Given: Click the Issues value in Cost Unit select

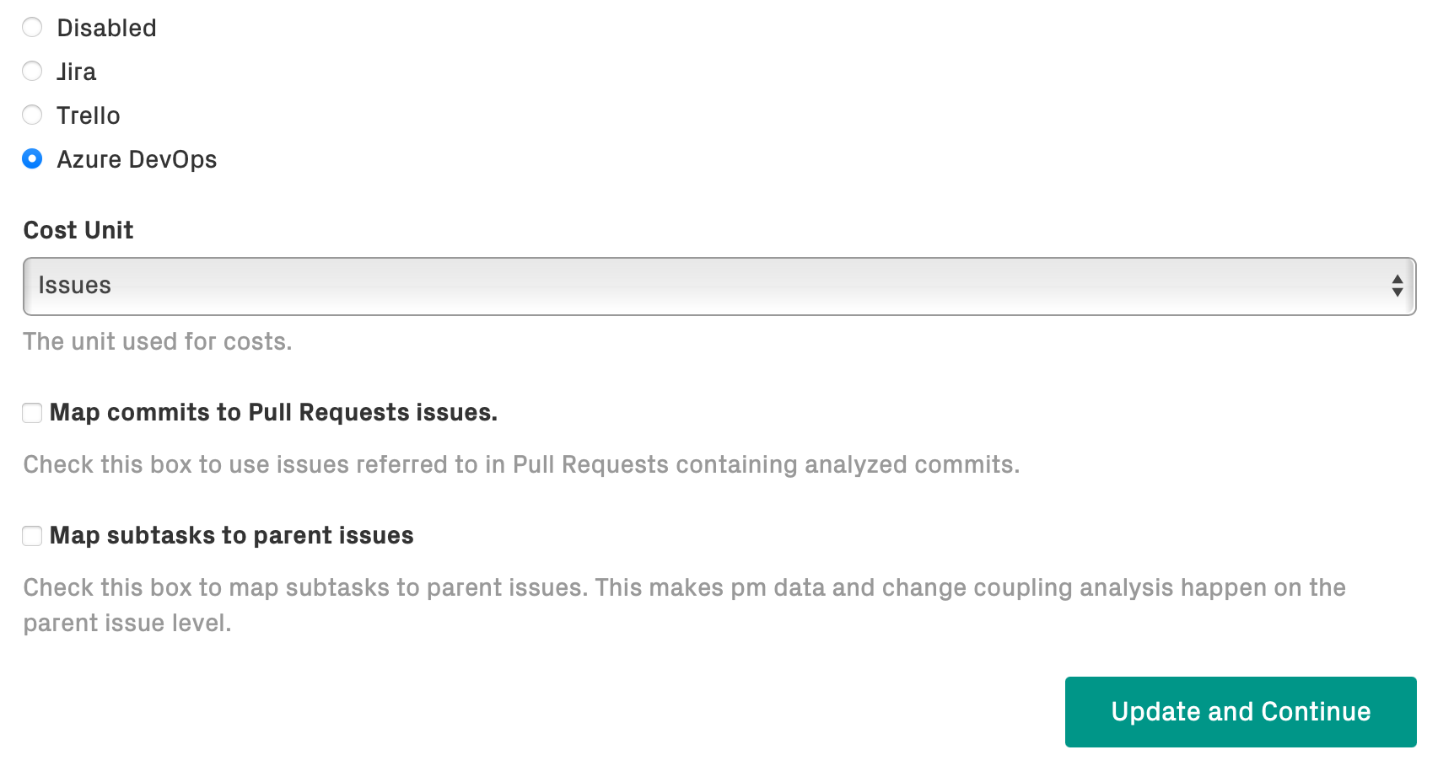Looking at the screenshot, I should (74, 286).
